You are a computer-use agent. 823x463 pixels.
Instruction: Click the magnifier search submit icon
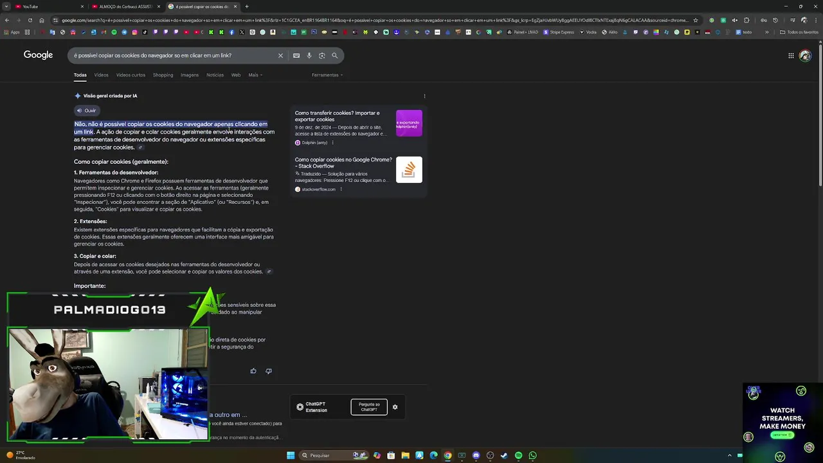(x=334, y=55)
